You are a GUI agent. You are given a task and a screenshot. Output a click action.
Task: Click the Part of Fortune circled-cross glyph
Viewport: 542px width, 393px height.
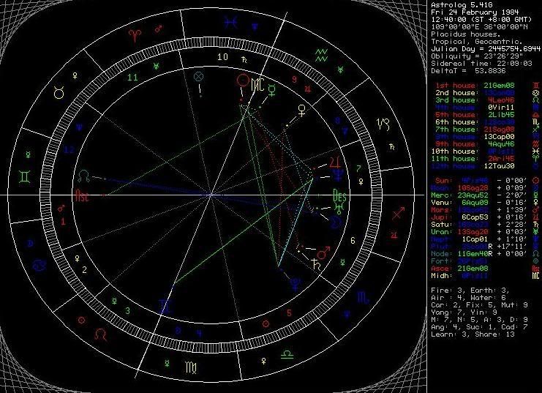click(x=198, y=75)
